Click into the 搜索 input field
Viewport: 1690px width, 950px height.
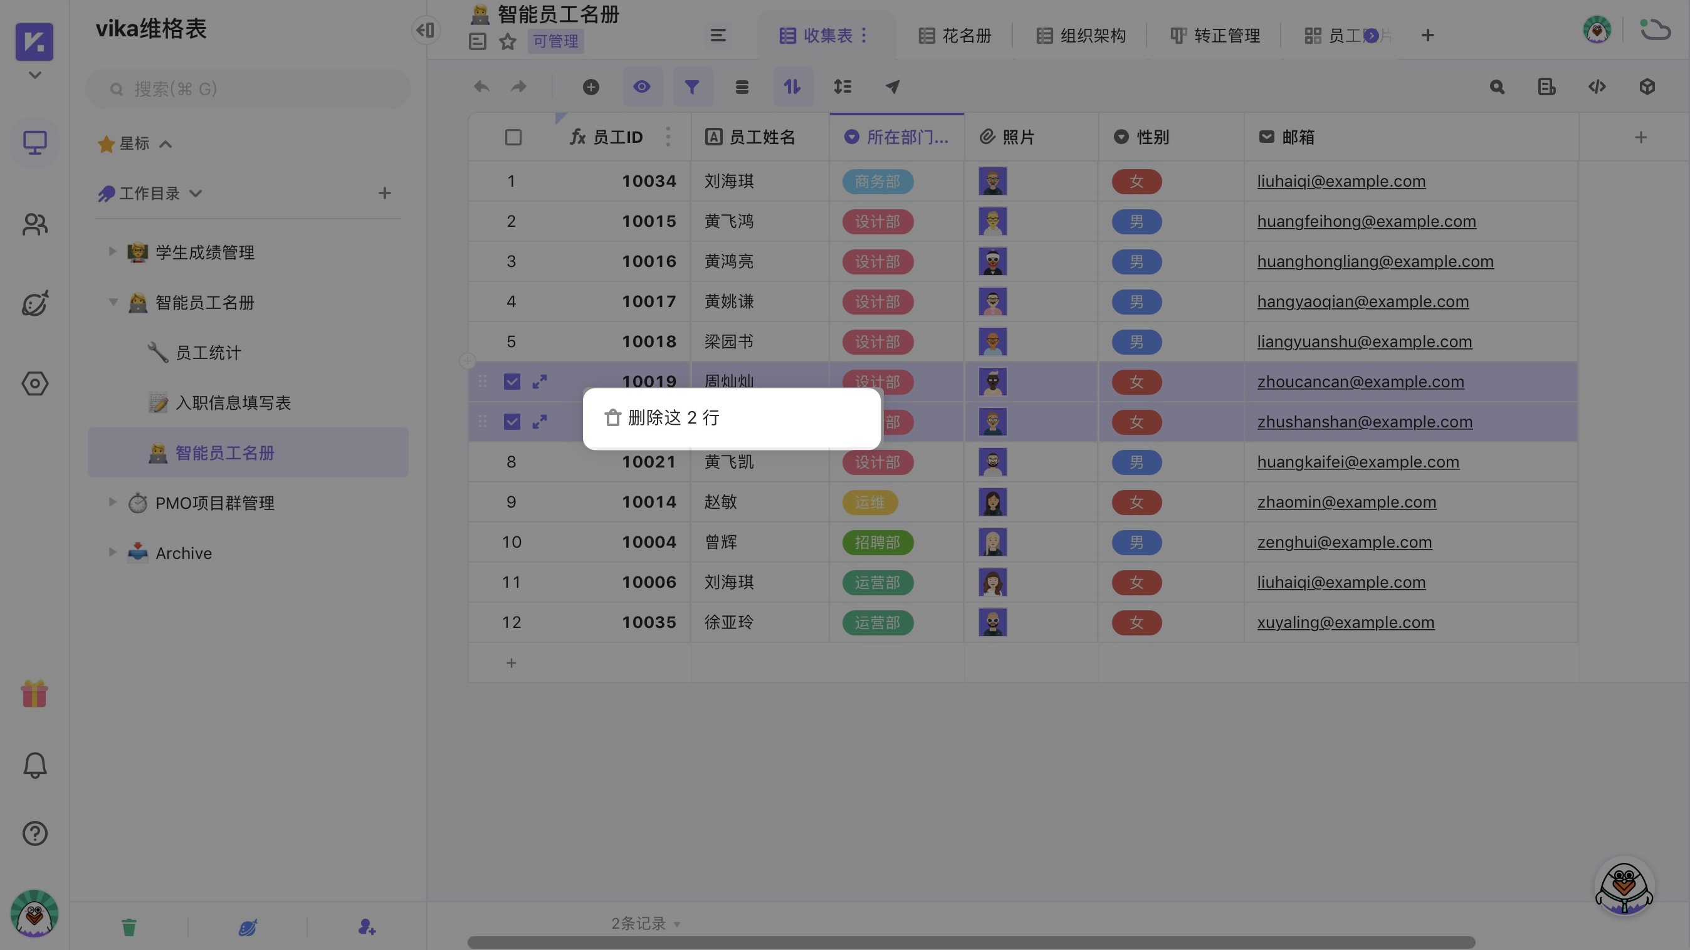pyautogui.click(x=249, y=88)
